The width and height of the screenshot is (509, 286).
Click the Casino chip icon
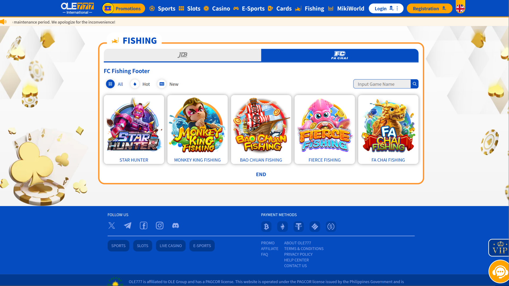pos(207,8)
